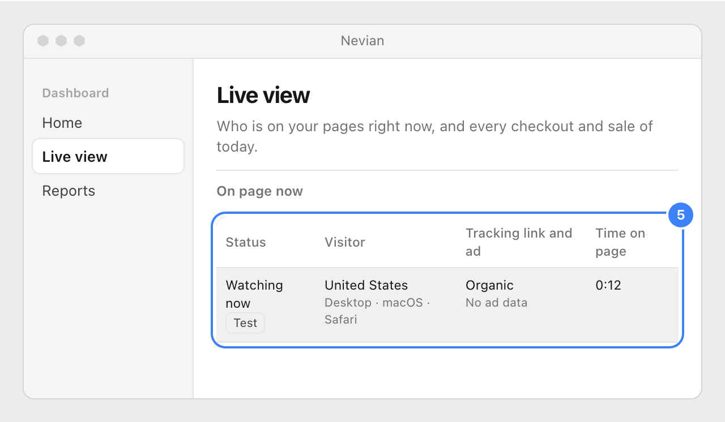Minimize the Nevian window
Image resolution: width=725 pixels, height=422 pixels.
pyautogui.click(x=61, y=41)
